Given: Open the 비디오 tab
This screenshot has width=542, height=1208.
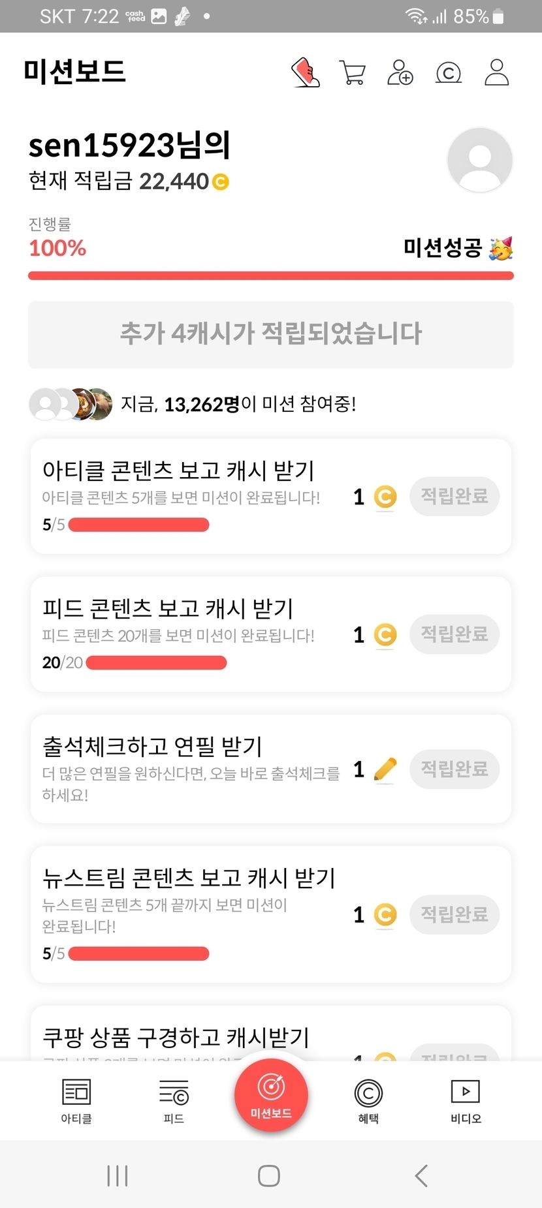Looking at the screenshot, I should click(466, 1101).
